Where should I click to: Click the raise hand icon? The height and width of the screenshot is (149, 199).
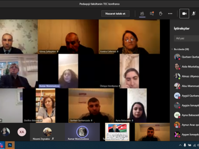[160, 14]
